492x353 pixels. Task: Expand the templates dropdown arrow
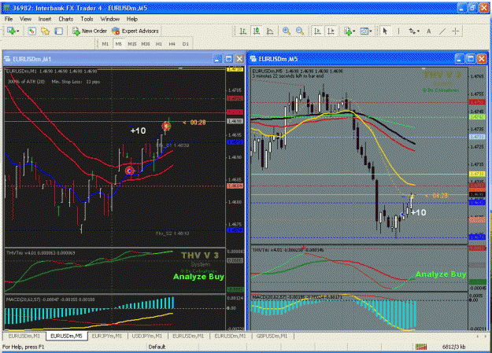[371, 31]
